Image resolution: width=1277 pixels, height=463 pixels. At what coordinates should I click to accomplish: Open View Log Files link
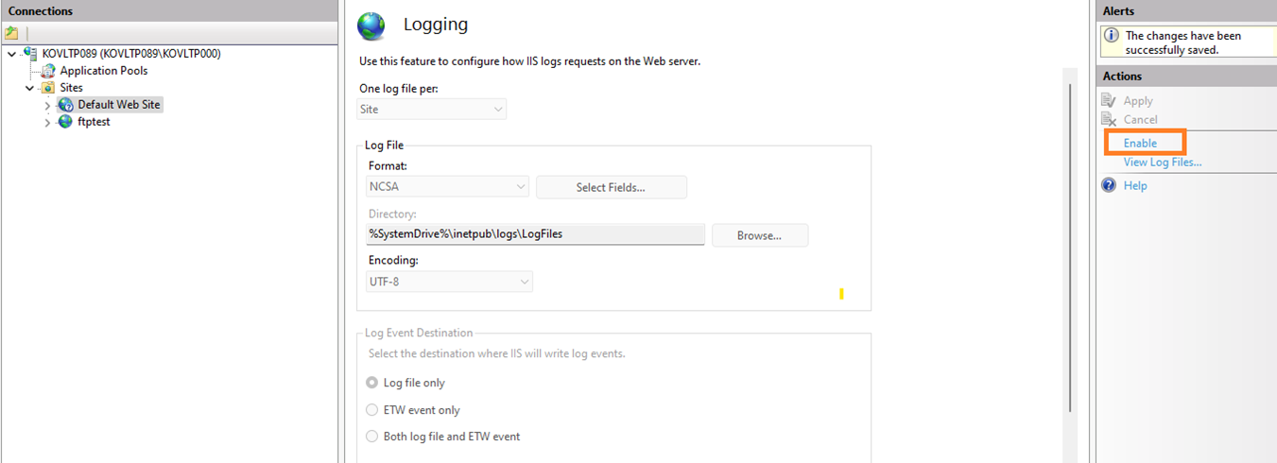point(1162,163)
